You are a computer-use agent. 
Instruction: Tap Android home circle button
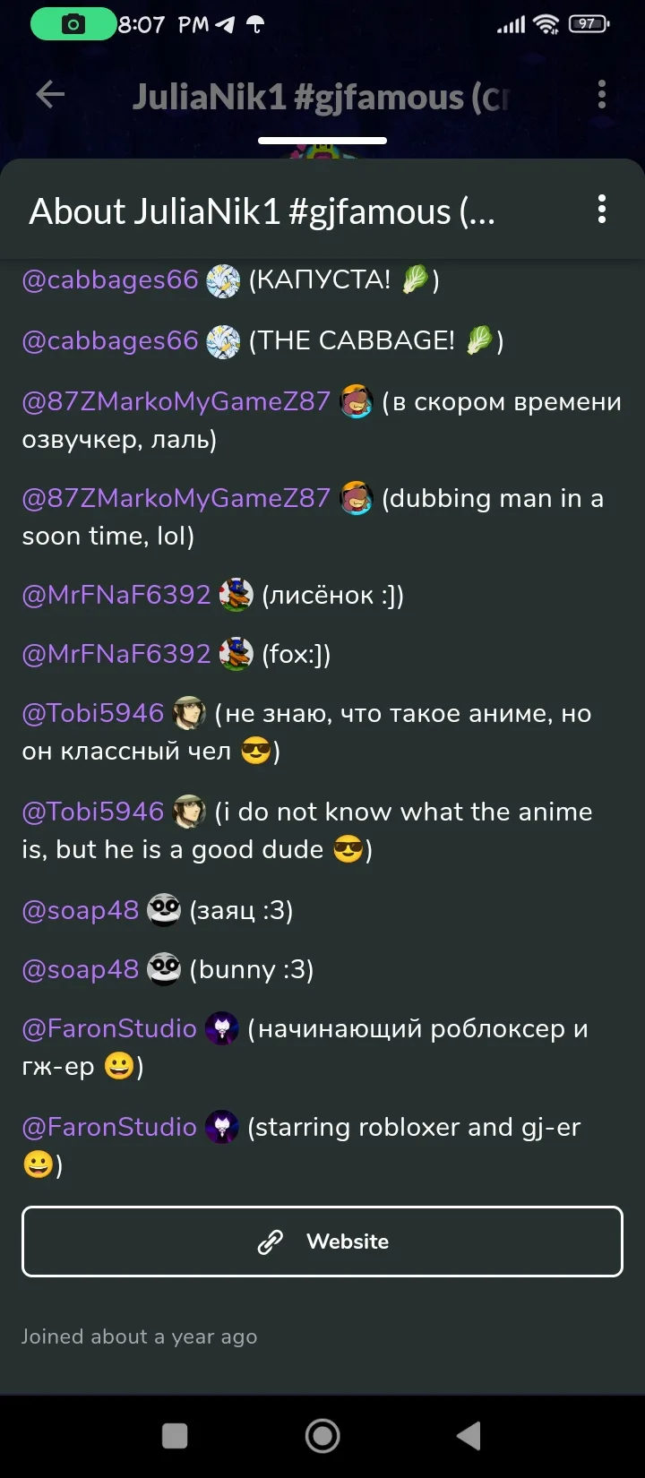[322, 1436]
